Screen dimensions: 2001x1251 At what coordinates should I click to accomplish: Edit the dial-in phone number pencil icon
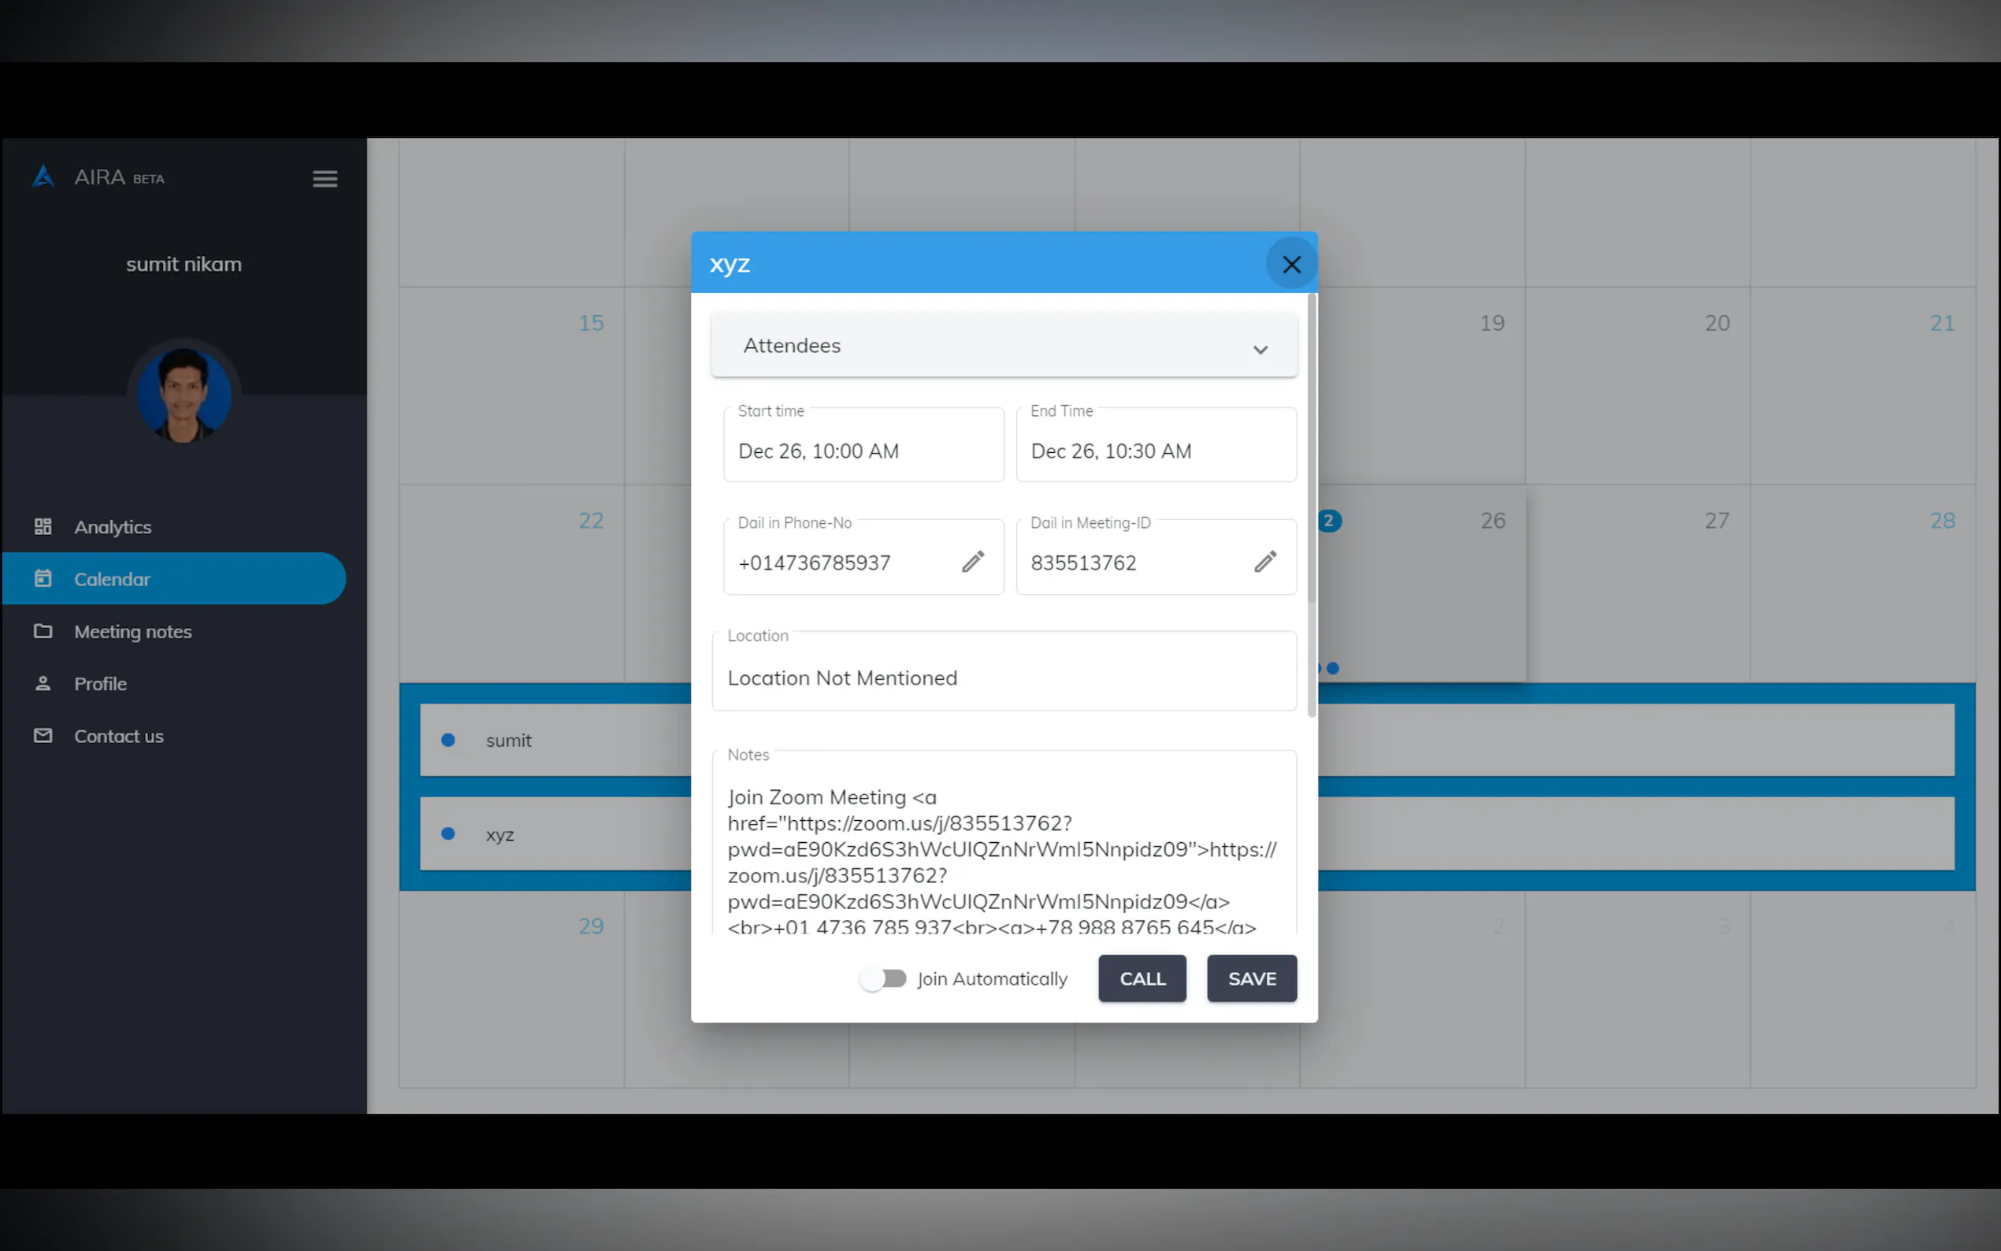coord(973,562)
